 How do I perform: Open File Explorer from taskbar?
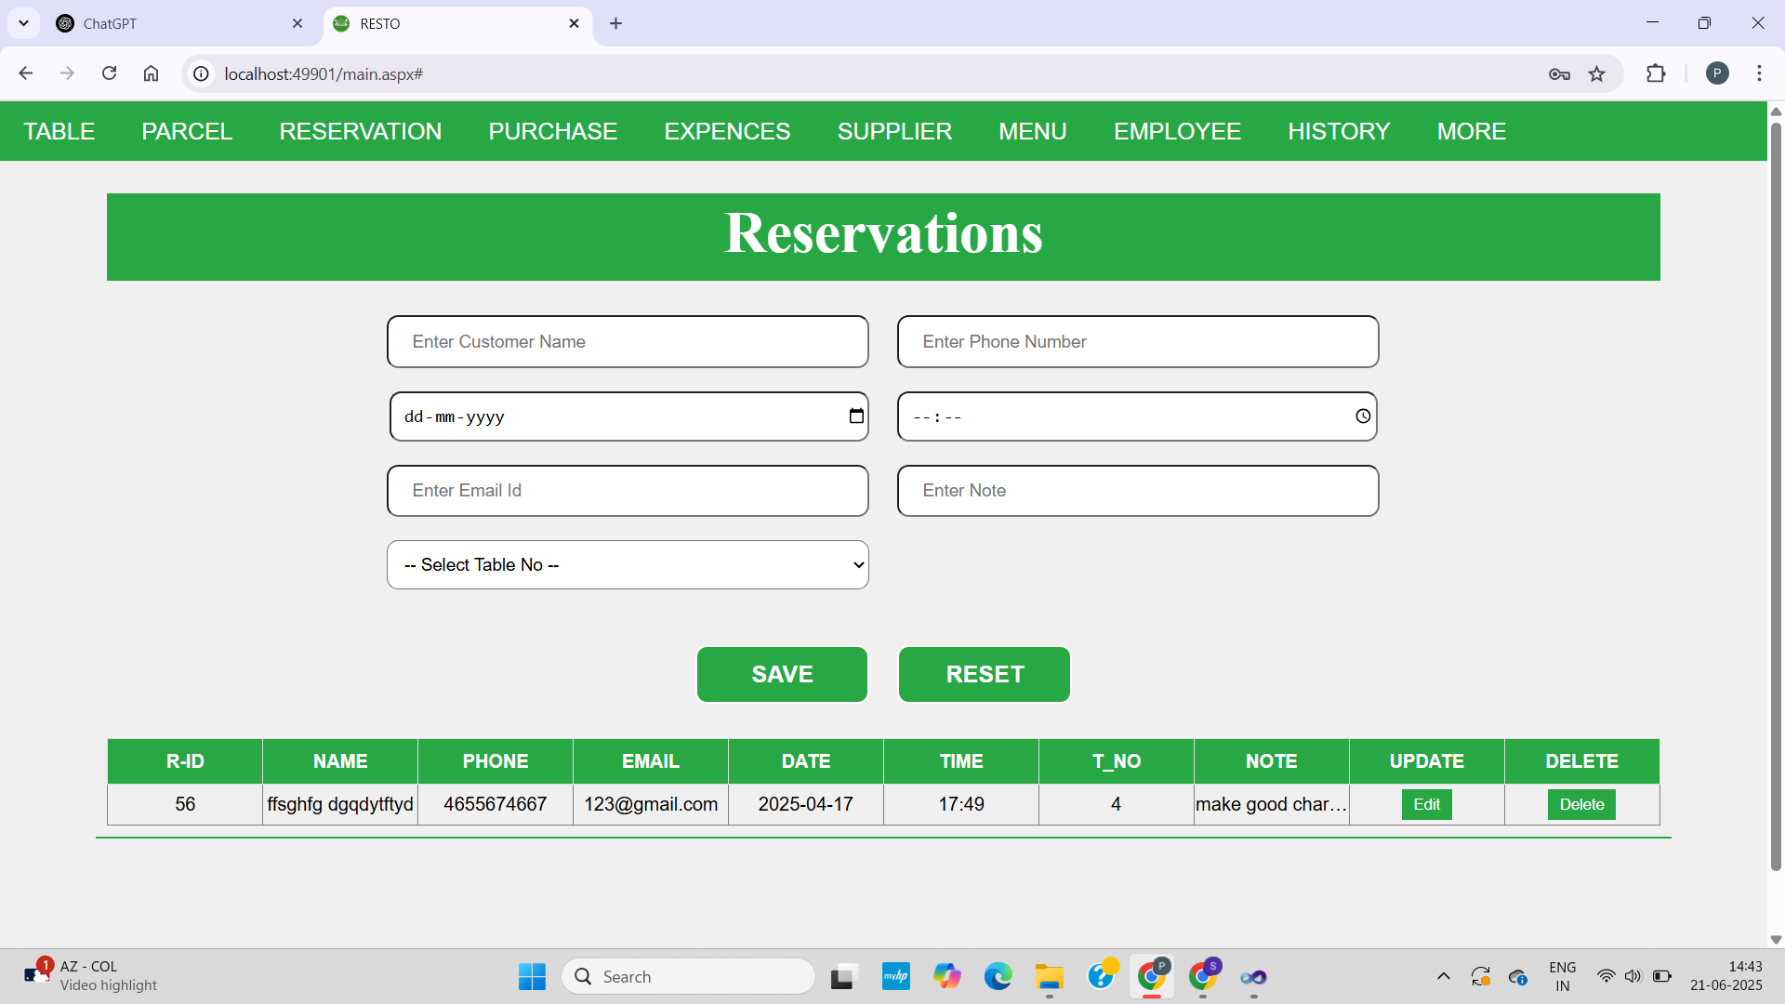click(1049, 976)
